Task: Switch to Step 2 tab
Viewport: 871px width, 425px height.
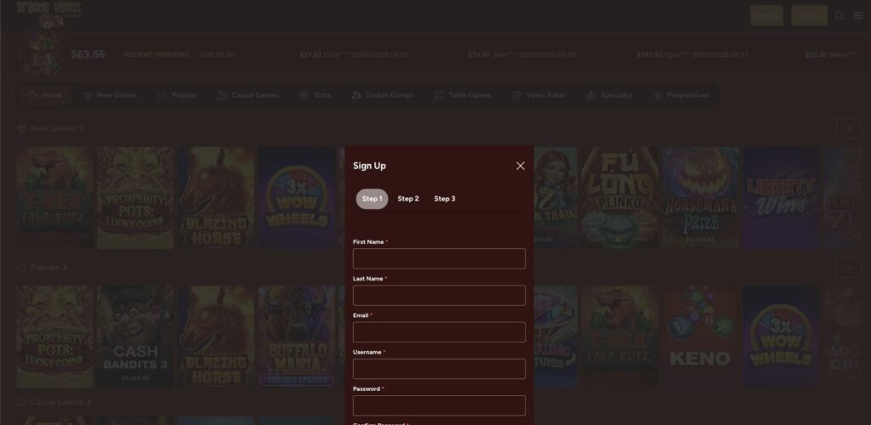Action: [x=408, y=199]
